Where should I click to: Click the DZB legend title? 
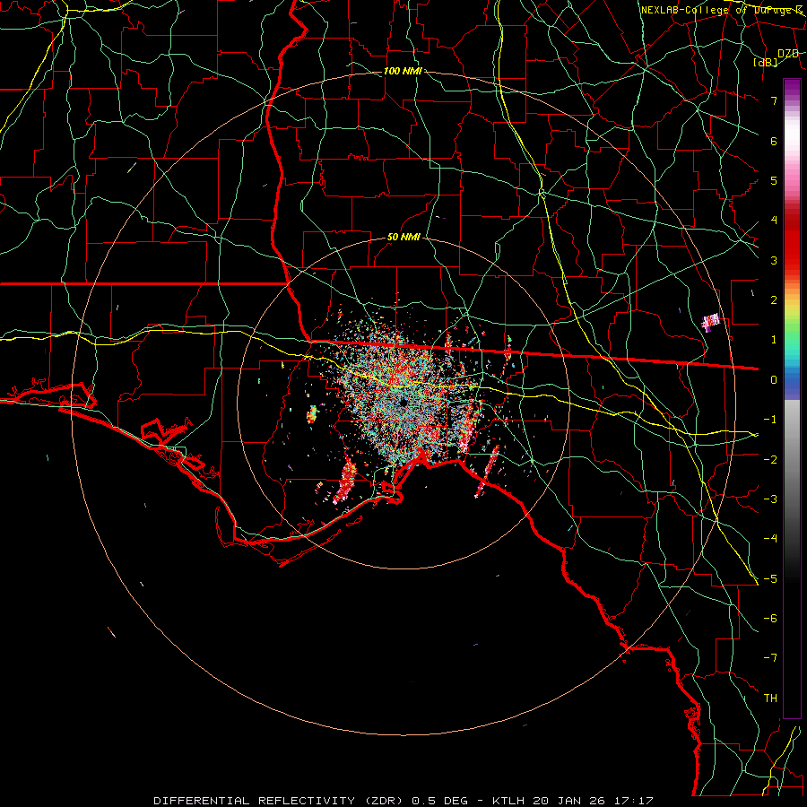(x=788, y=54)
